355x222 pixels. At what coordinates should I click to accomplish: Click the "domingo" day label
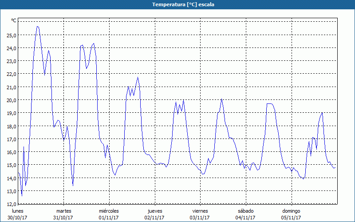coord(292,211)
